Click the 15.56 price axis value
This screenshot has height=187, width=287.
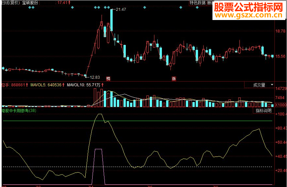(280, 56)
